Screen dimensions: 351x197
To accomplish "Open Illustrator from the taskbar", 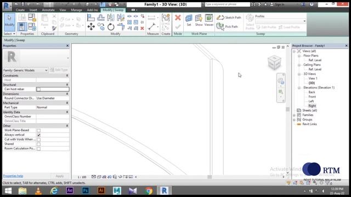I will click(x=101, y=190).
